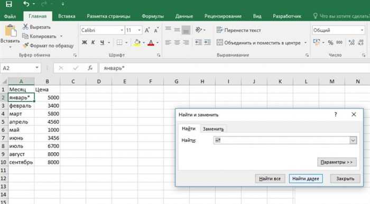Open the Формулы ribbon tab
Viewport: 370px width, 204px height.
pos(153,16)
